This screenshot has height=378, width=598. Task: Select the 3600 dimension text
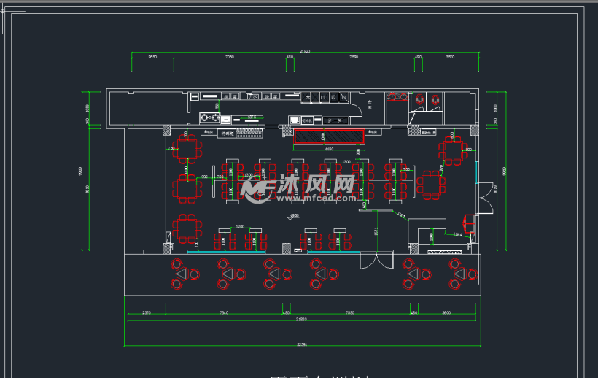(446, 312)
